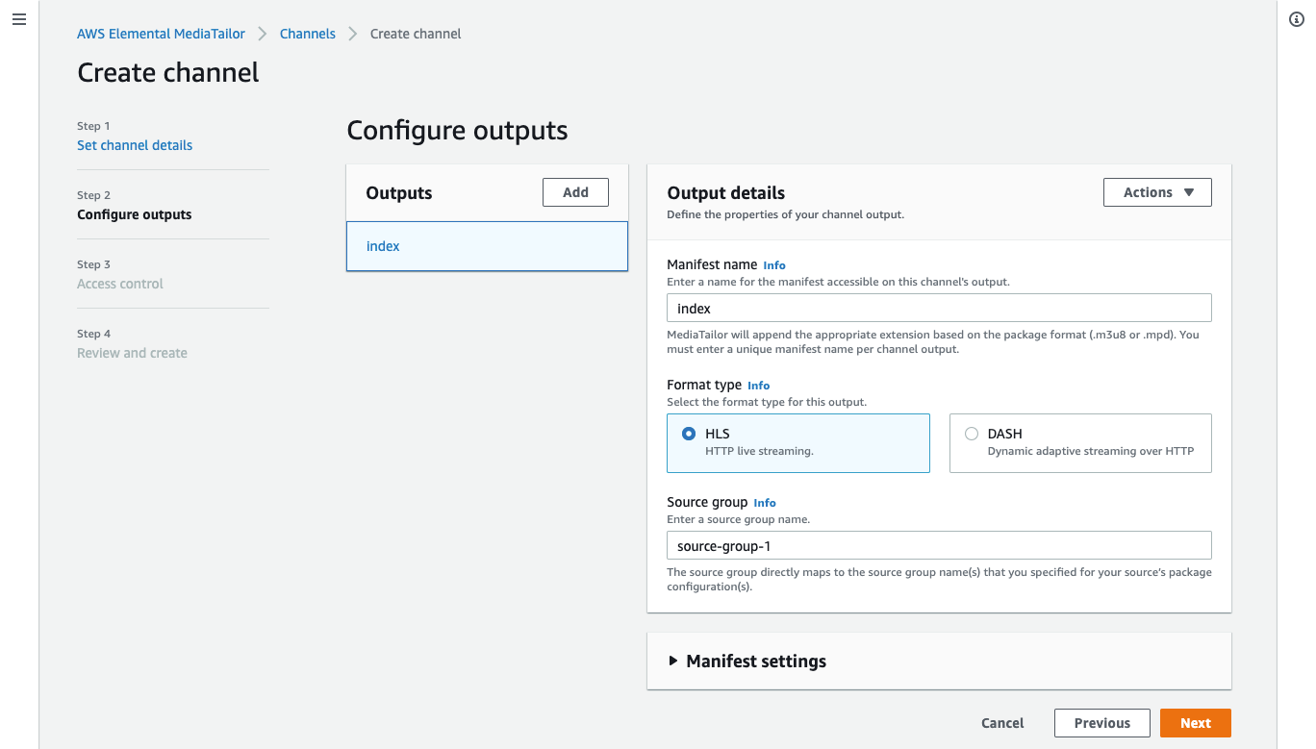This screenshot has width=1316, height=749.
Task: Click the Review and create step label
Action: click(132, 353)
